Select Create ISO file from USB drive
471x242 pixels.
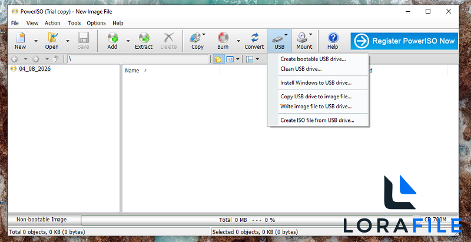tap(318, 120)
